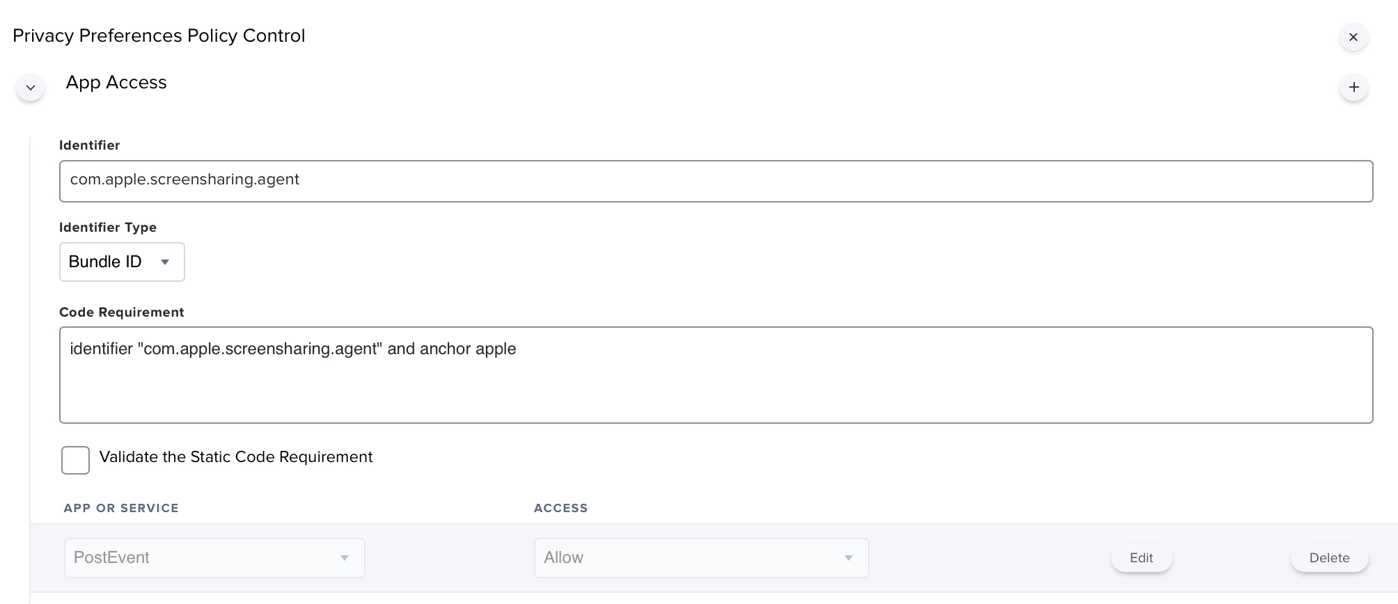Click the Validate the Static Code Requirement label text
Screen dimensions: 1398x604
point(236,457)
